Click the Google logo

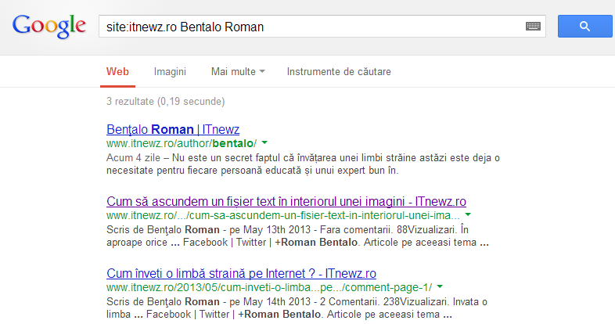pos(49,27)
